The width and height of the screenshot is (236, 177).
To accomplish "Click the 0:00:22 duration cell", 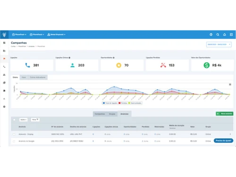I will pyautogui.click(x=172, y=141).
